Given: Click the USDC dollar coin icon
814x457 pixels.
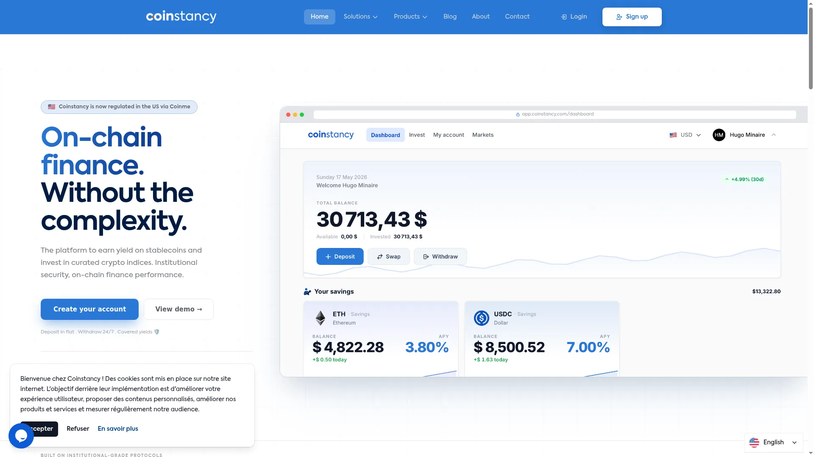Looking at the screenshot, I should coord(482,318).
